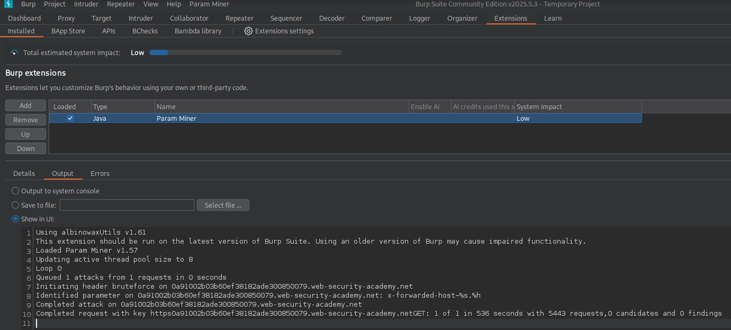Viewport: 731px width, 330px height.
Task: Select the Param Miner row in table
Action: pyautogui.click(x=346, y=119)
